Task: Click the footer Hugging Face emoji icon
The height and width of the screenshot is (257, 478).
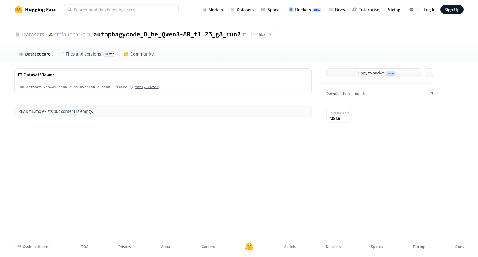Action: pyautogui.click(x=249, y=247)
